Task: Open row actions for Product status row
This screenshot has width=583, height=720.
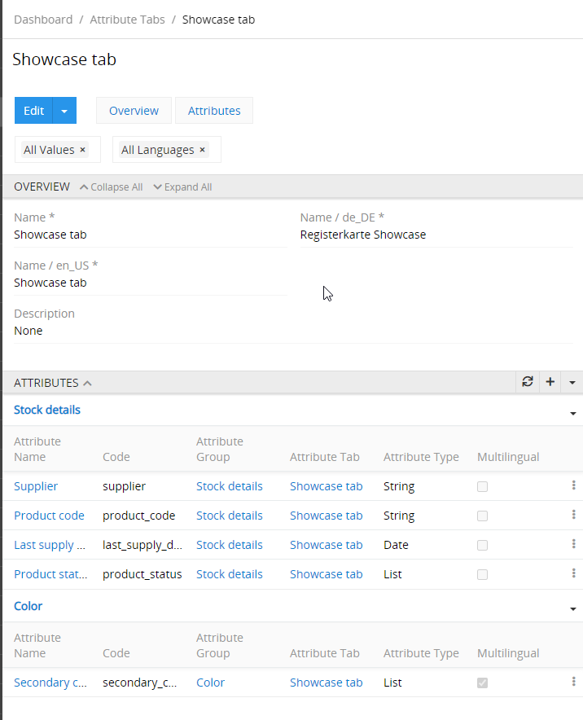Action: 573,573
